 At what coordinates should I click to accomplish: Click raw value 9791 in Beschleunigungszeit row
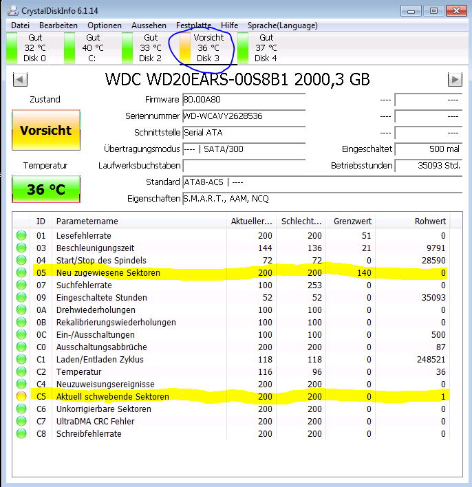(x=436, y=248)
